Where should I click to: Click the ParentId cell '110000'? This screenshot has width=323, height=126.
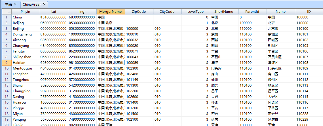252,29
